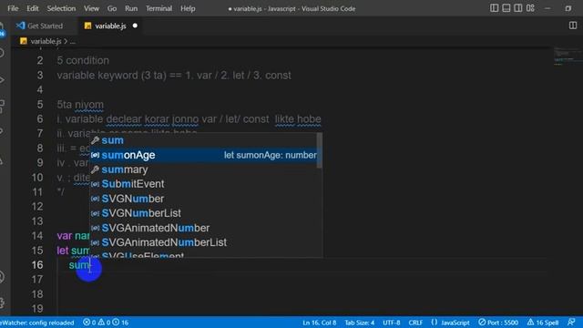Open Customize Layout icon

point(530,8)
